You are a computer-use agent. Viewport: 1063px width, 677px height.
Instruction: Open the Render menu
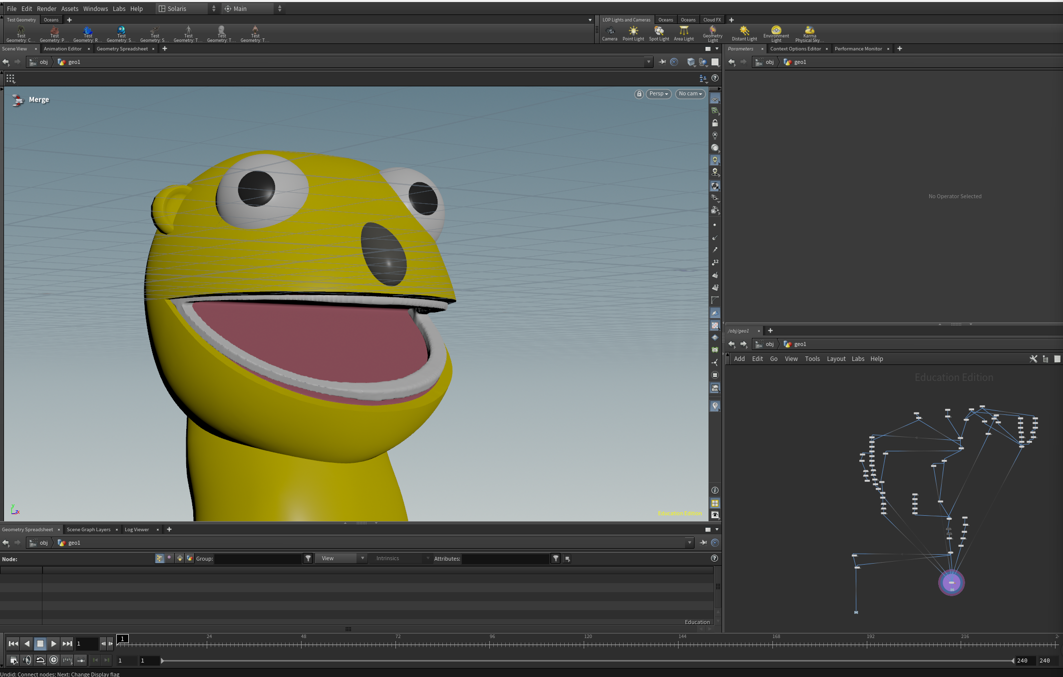click(x=46, y=8)
